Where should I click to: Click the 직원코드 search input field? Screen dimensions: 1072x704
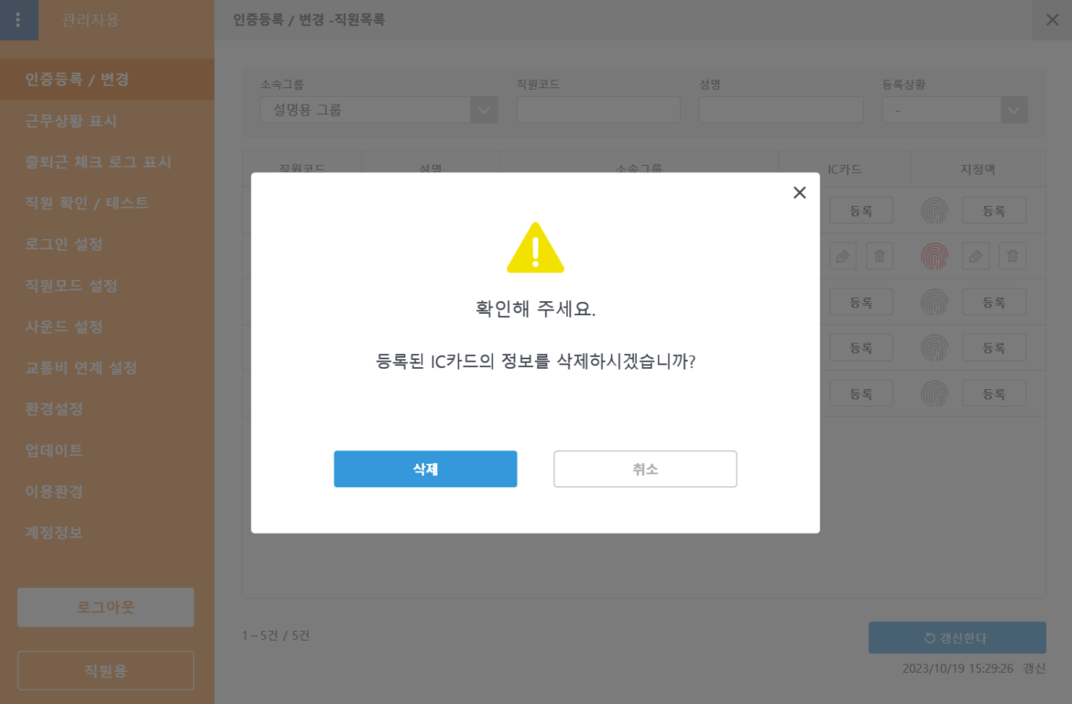(597, 110)
